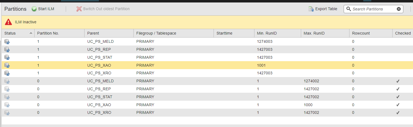The image size is (413, 127).
Task: Click the green Start ILM play icon
Action: pos(34,9)
